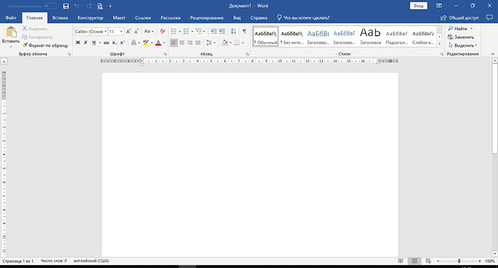The width and height of the screenshot is (498, 268).
Task: Apply red font color
Action: pos(158,43)
